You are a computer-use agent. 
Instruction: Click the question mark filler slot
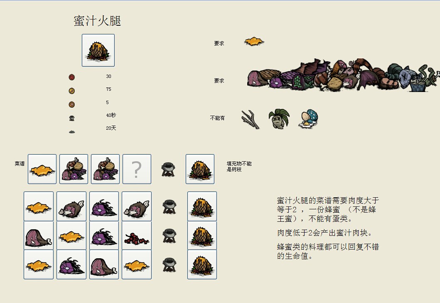click(x=137, y=169)
